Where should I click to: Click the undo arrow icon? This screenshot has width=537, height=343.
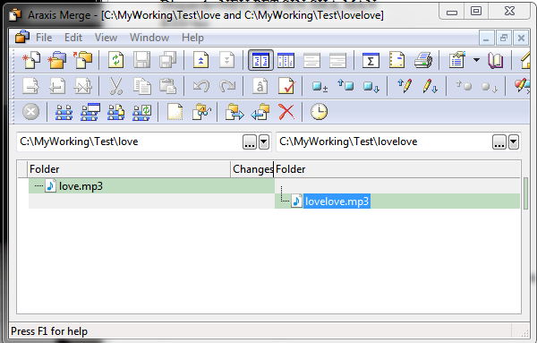click(x=201, y=86)
